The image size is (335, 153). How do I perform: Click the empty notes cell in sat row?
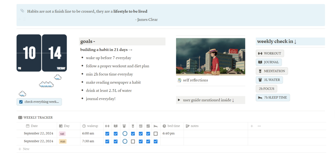[216, 134]
